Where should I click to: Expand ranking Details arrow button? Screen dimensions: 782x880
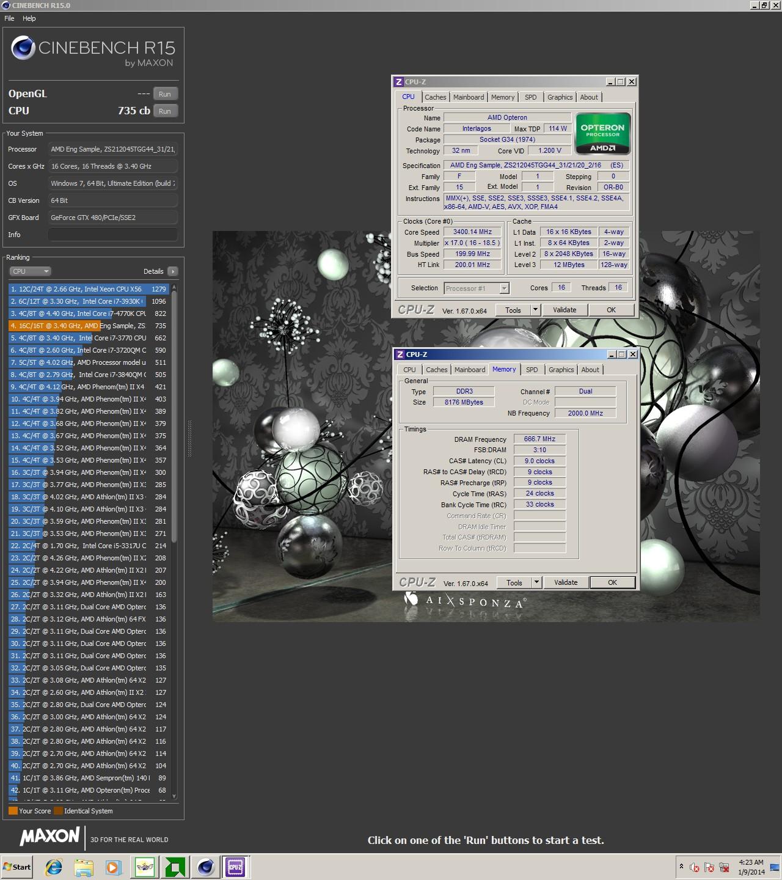pos(172,271)
